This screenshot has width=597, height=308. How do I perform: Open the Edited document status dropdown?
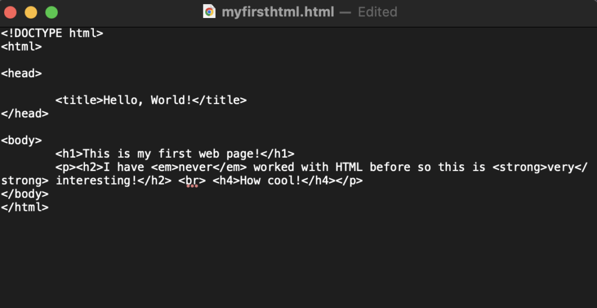click(377, 12)
